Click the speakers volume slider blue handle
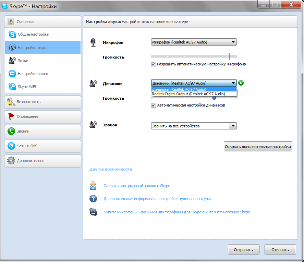 [x=214, y=98]
